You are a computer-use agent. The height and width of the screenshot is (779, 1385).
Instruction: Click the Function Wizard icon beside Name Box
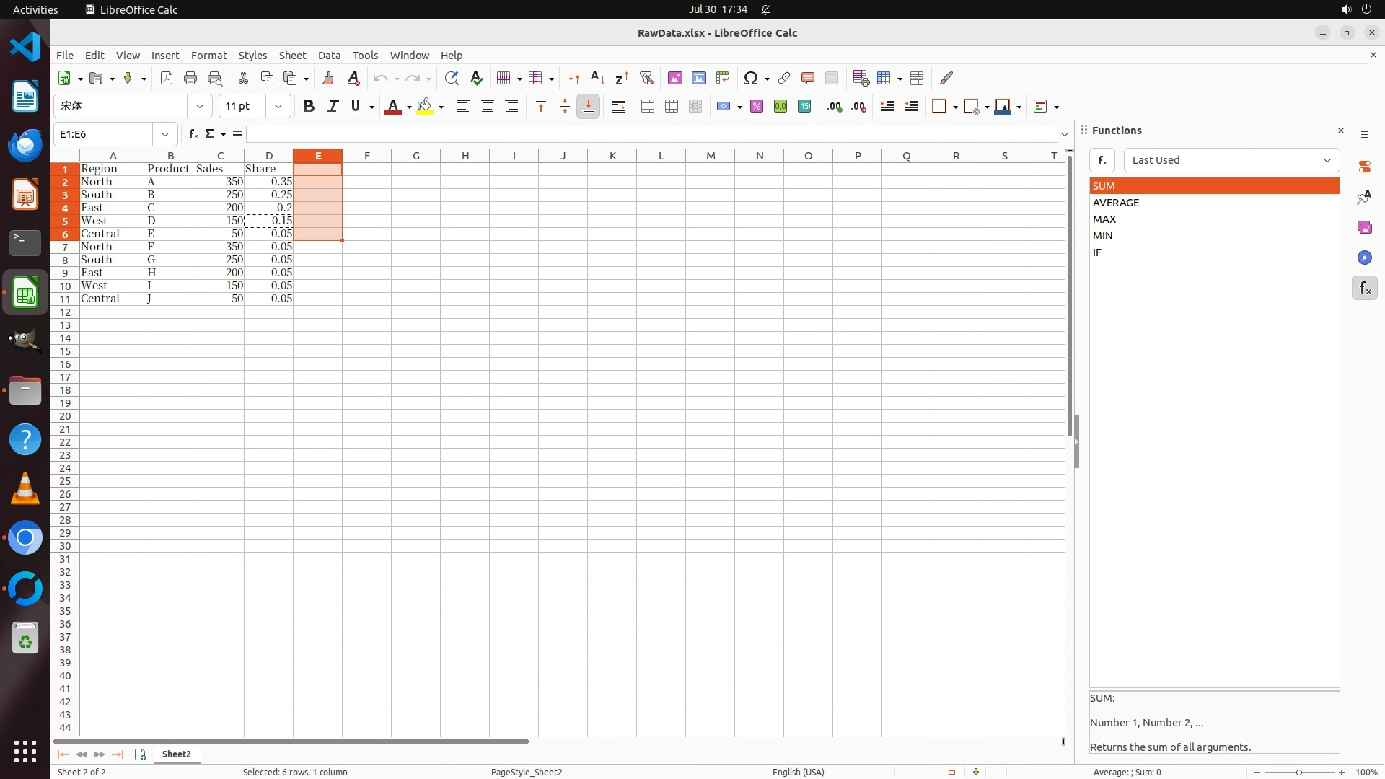pos(193,134)
